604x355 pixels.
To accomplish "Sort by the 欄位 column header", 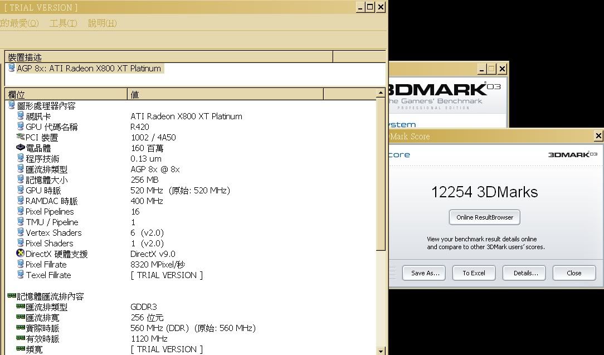I will (x=66, y=94).
